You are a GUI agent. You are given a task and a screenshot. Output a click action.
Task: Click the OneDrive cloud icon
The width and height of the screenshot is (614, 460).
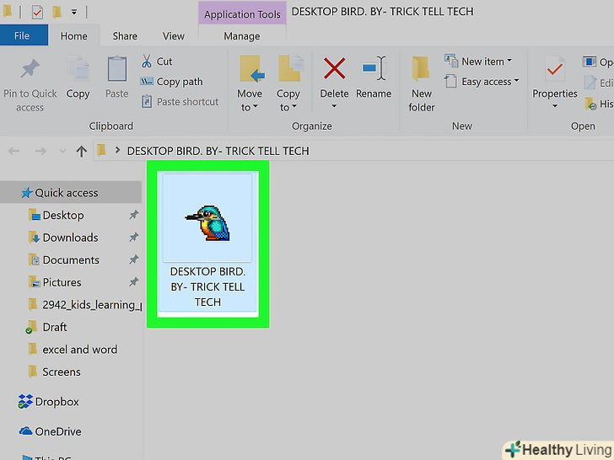26,431
